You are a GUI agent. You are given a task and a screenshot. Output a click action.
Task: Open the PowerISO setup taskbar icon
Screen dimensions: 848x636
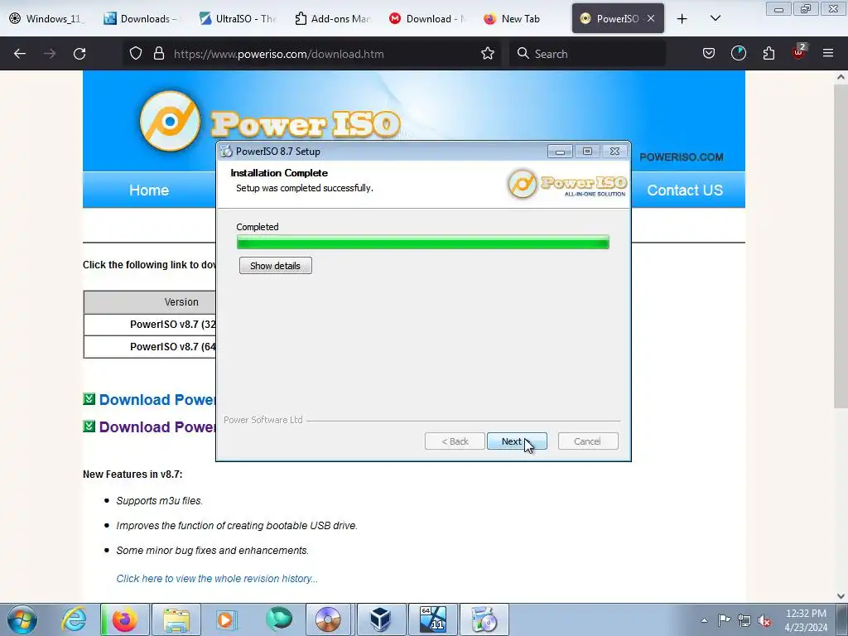coord(484,619)
